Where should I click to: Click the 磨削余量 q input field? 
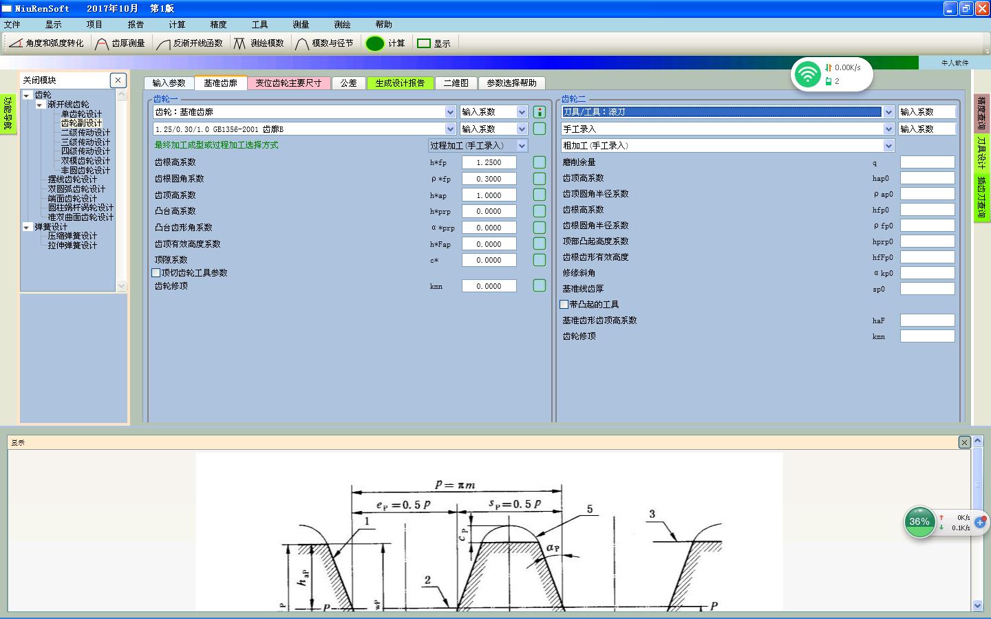pos(927,162)
